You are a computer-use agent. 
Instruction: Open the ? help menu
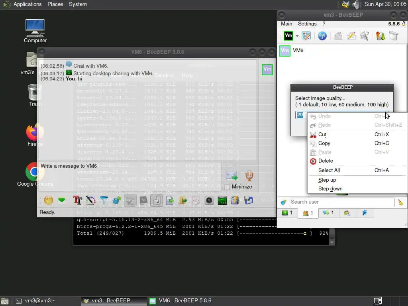tap(324, 24)
